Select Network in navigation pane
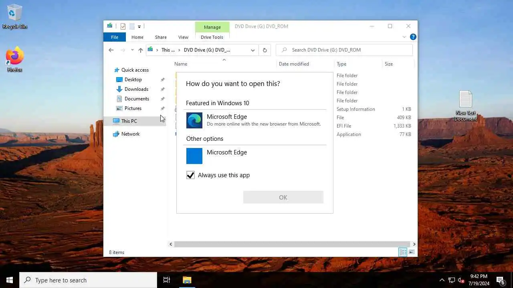 (130, 134)
